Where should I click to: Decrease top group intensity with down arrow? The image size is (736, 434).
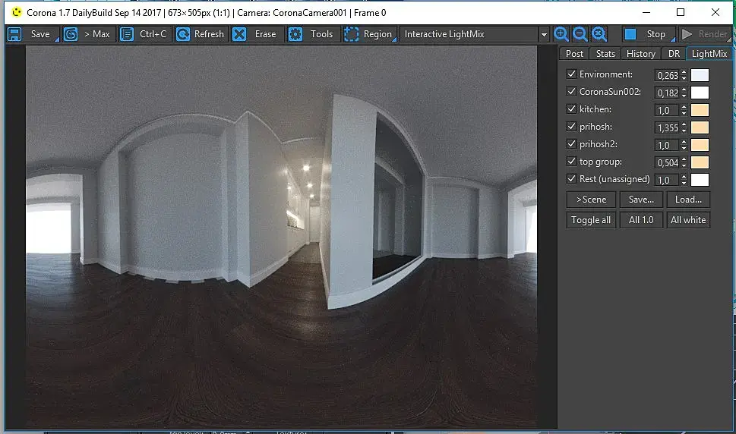684,165
